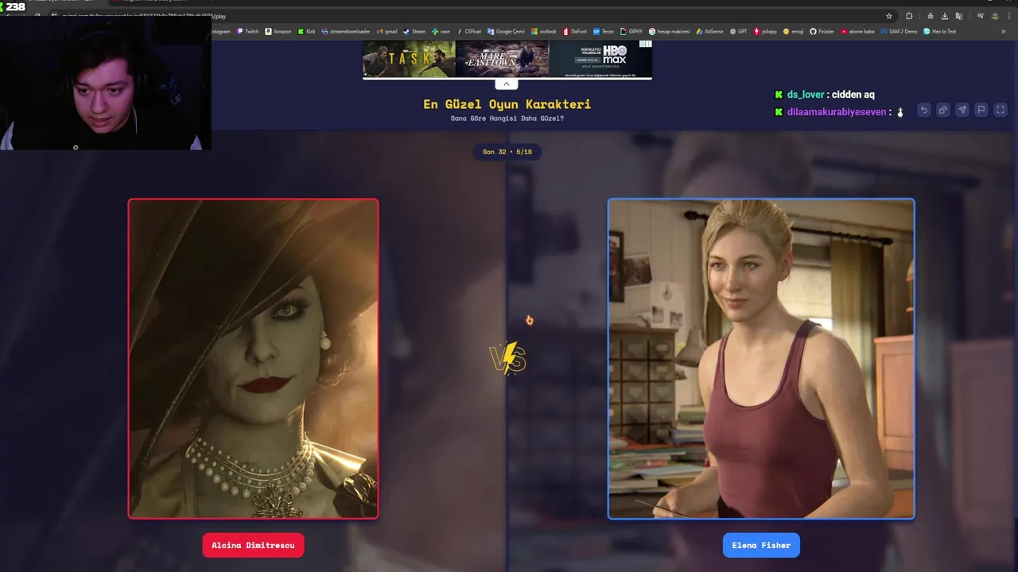Collapse the ad banner chevron
This screenshot has width=1018, height=572.
(x=507, y=84)
